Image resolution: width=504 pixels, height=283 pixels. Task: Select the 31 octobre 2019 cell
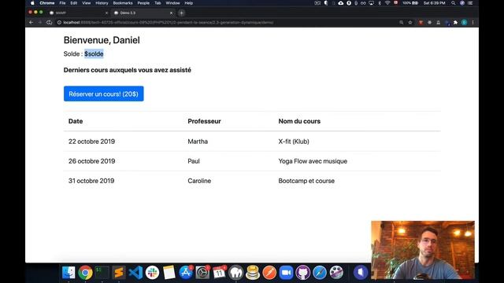pos(91,181)
